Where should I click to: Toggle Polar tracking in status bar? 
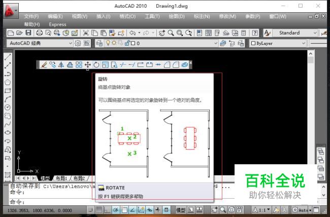(x=116, y=209)
